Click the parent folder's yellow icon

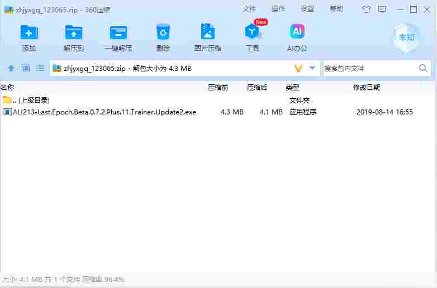click(x=7, y=99)
